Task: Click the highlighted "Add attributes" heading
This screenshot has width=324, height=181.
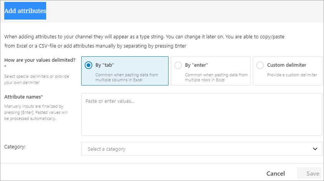Action: click(25, 11)
